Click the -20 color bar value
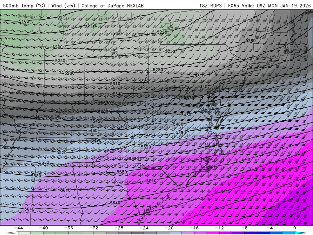Viewport: 313px width, 235px height. (x=169, y=228)
